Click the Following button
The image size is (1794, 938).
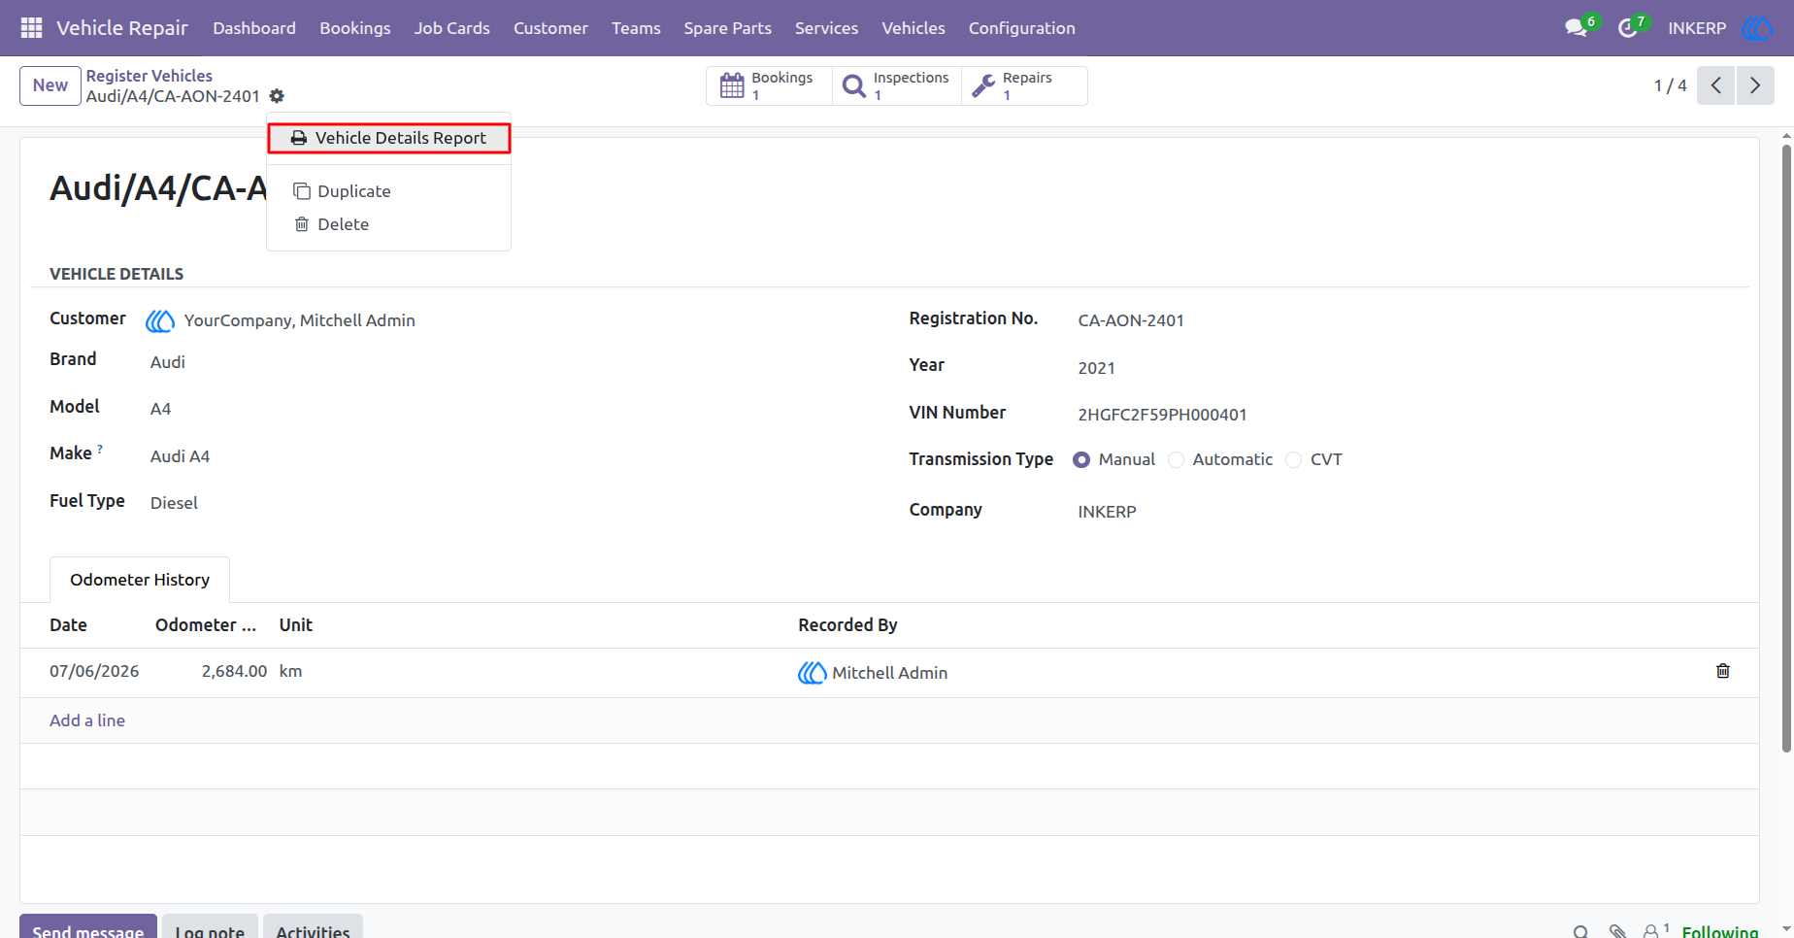tap(1720, 930)
